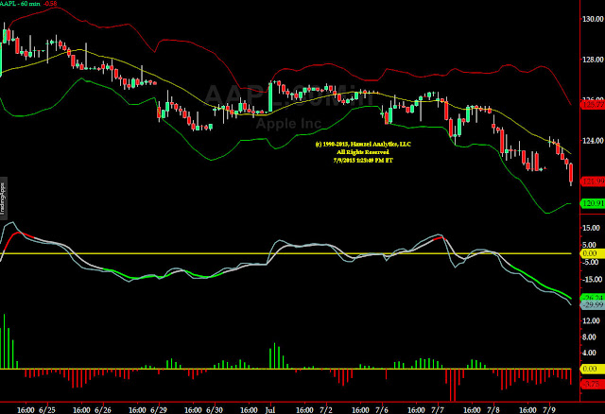Screen dimensions: 605x414
Task: Select the 124.00 price axis label
Action: click(593, 141)
